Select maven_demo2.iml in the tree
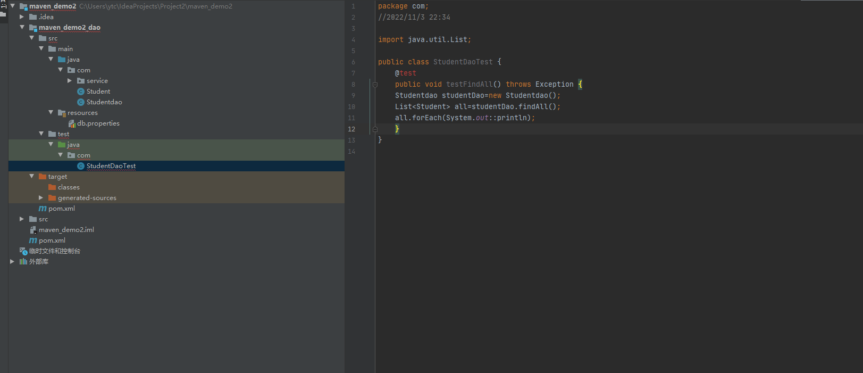Screen dimensions: 863x373 click(66, 230)
